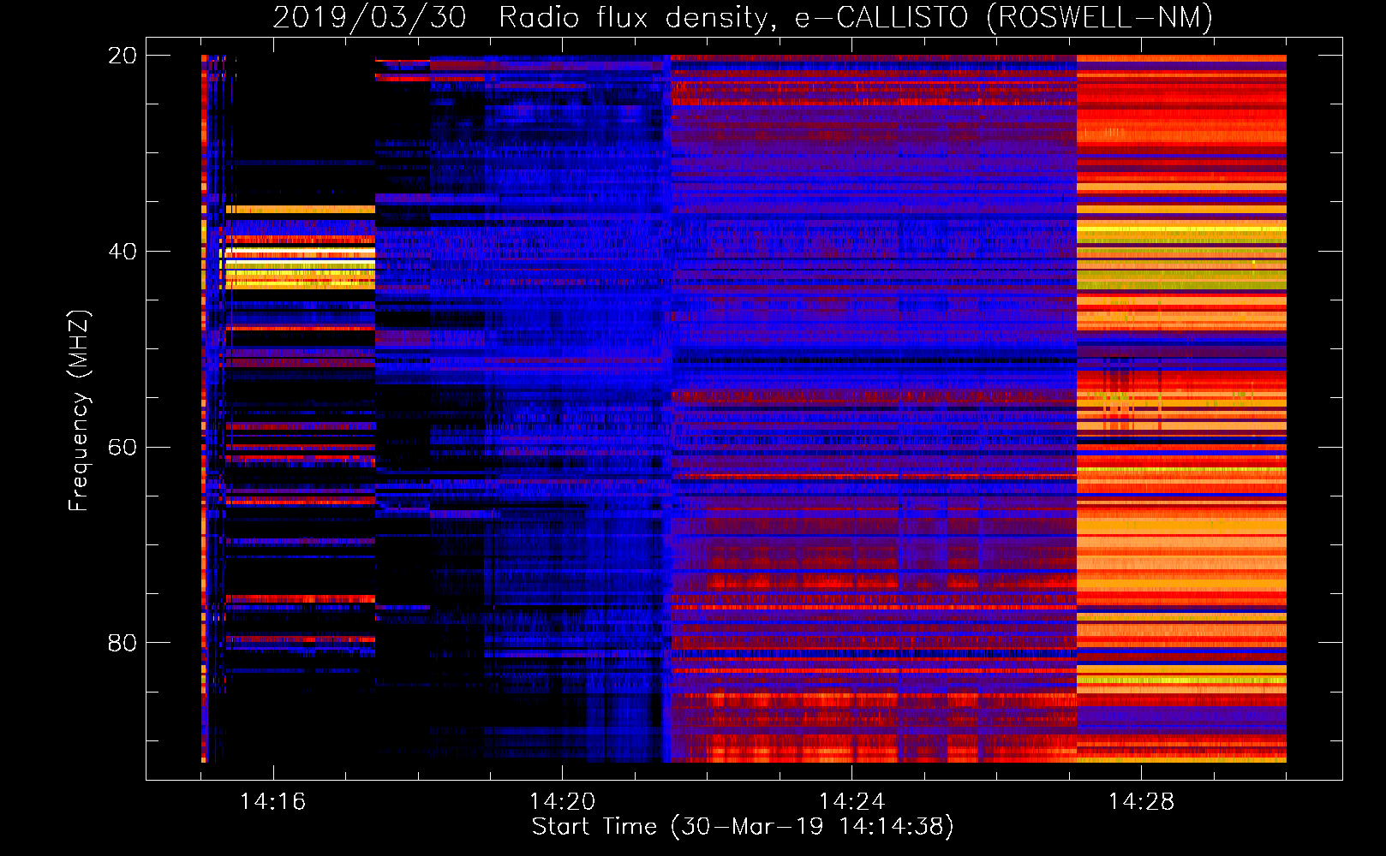
Task: Click the plot title date 2019/03/30
Action: click(369, 18)
